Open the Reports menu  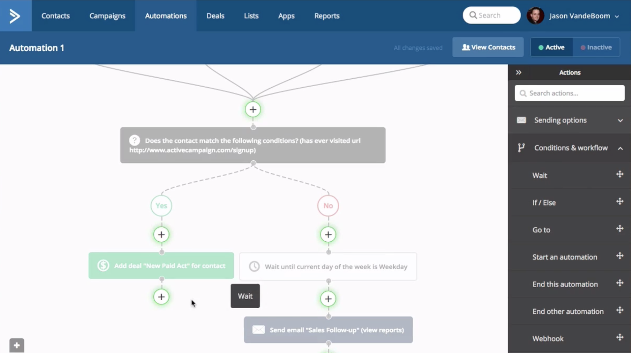click(326, 15)
